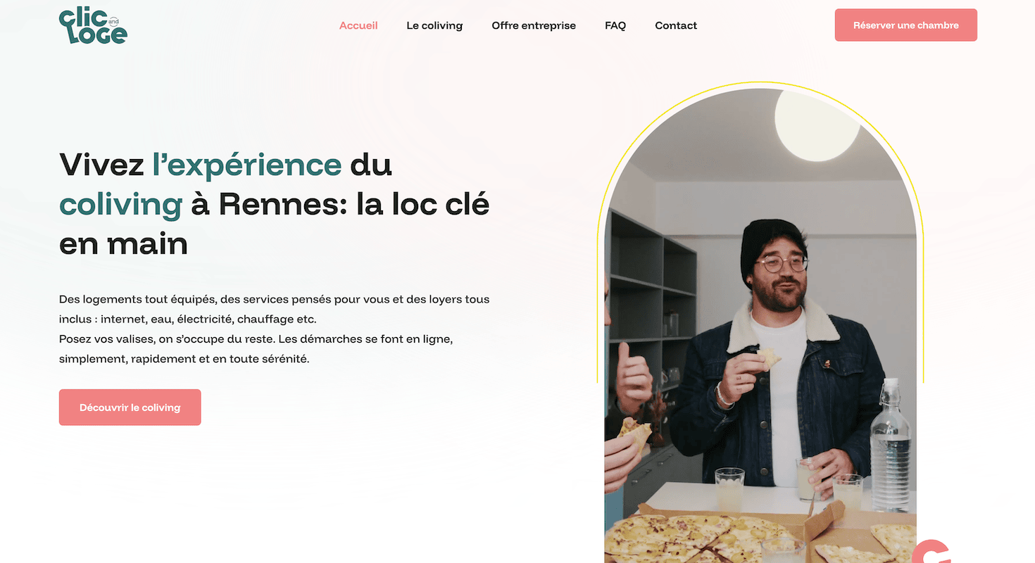Click the Clic and Loge logo
The width and height of the screenshot is (1035, 563).
tap(93, 26)
